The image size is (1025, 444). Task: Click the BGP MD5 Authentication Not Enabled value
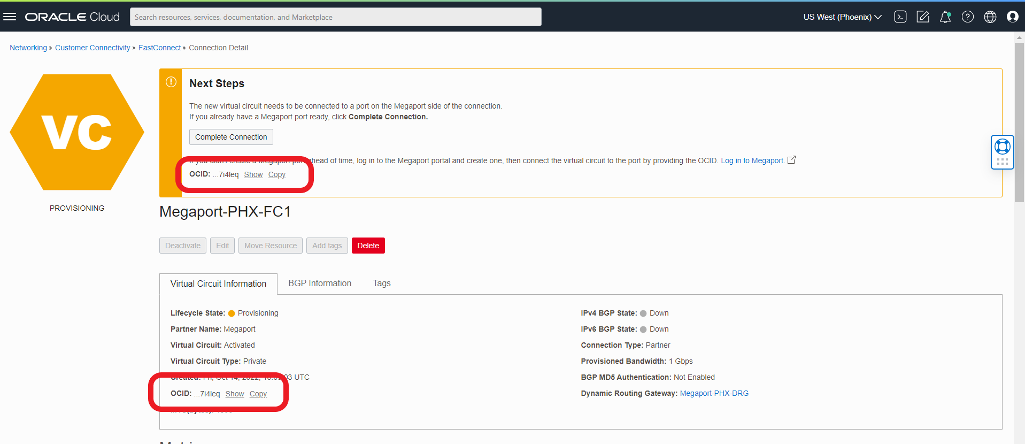coord(694,377)
